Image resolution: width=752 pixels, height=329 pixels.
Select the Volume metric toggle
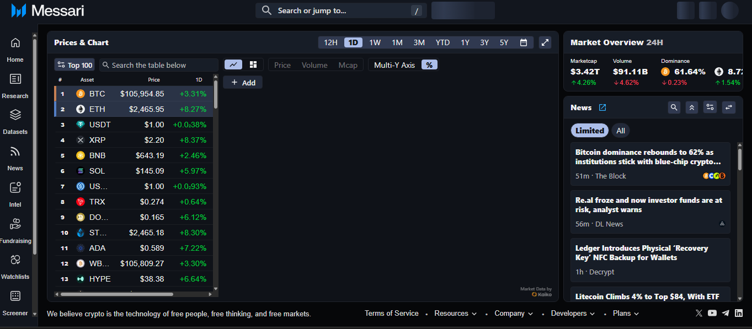coord(314,65)
